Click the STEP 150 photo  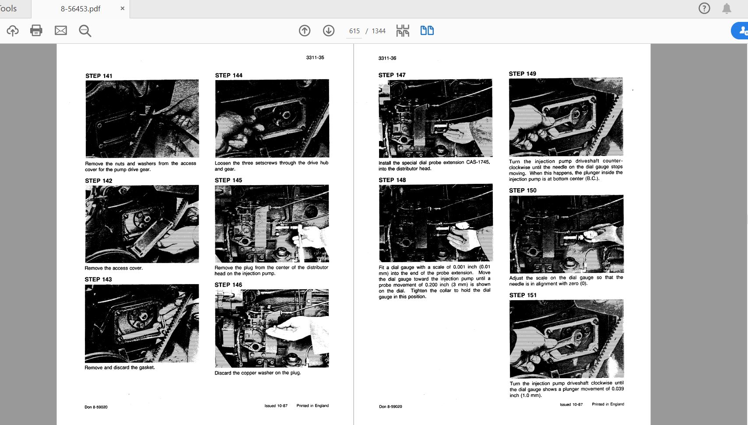pyautogui.click(x=566, y=234)
